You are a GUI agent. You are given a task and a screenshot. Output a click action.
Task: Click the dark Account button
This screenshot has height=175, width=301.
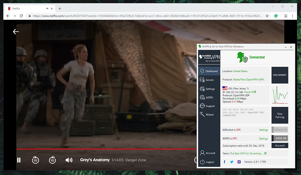pos(280,146)
